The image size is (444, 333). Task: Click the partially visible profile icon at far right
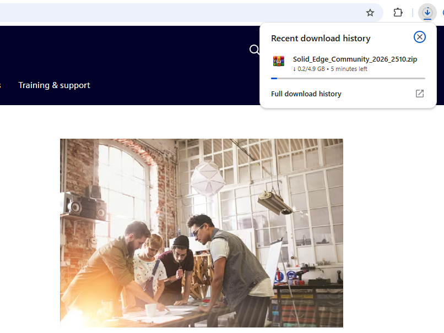[x=442, y=13]
